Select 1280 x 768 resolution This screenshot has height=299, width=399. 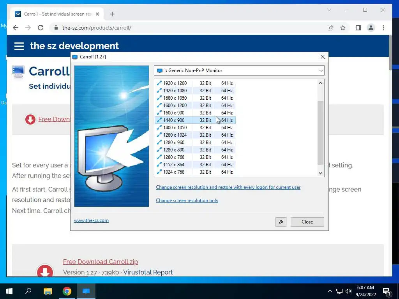click(x=195, y=157)
